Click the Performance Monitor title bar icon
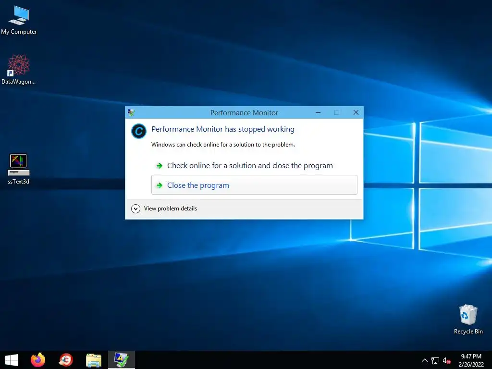492x369 pixels. (x=132, y=112)
